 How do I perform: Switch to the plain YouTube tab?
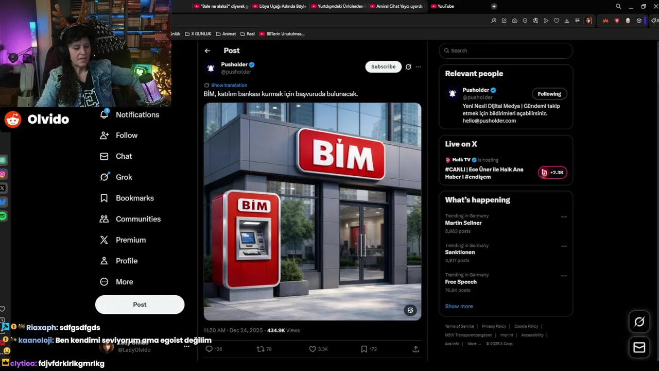pos(455,6)
